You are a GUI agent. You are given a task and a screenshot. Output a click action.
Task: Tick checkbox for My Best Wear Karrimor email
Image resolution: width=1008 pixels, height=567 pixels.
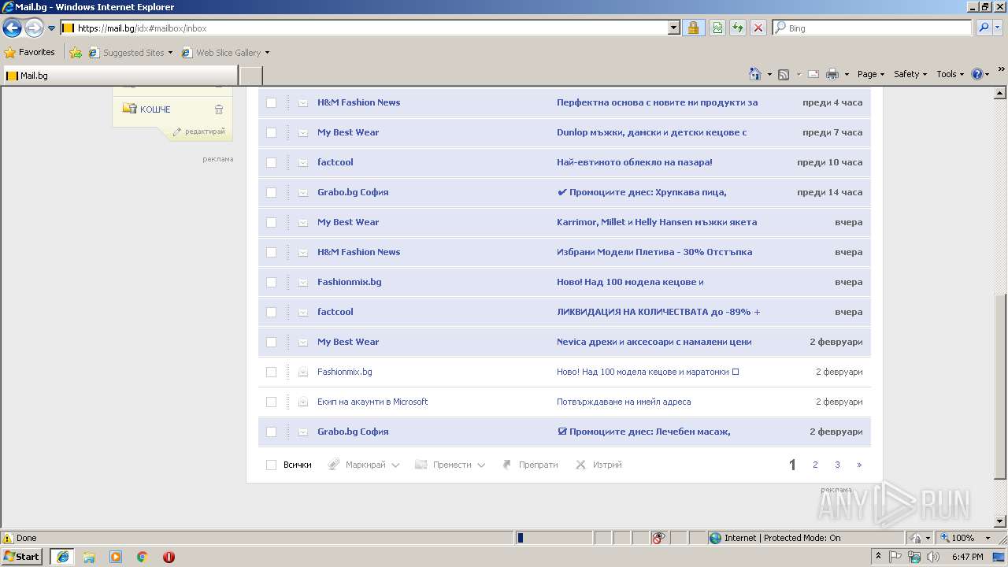point(271,222)
